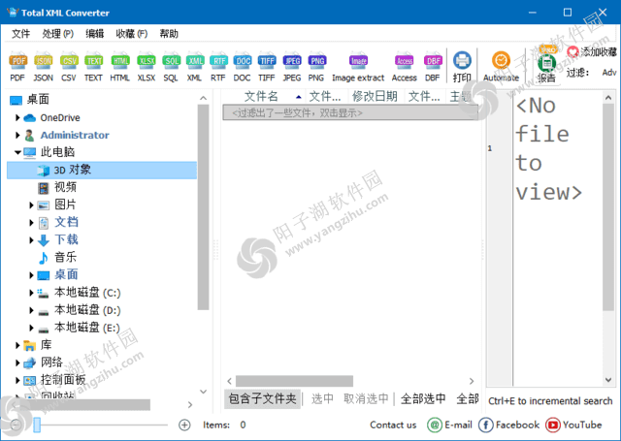Select 本地磁盘 (E:) in tree
The height and width of the screenshot is (441, 621).
coord(87,328)
